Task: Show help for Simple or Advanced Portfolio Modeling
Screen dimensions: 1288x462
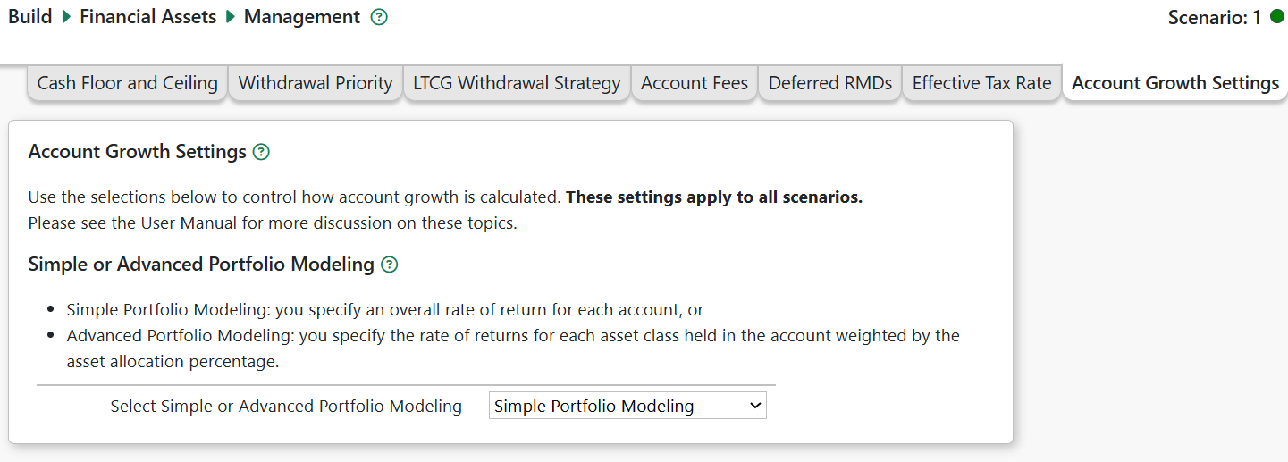Action: [x=389, y=265]
